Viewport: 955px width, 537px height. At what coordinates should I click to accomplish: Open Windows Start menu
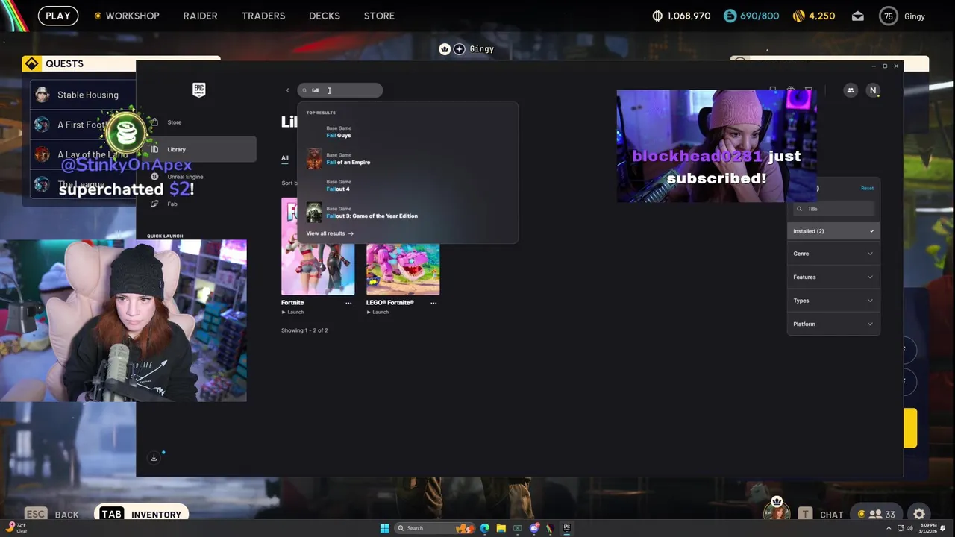click(x=384, y=528)
